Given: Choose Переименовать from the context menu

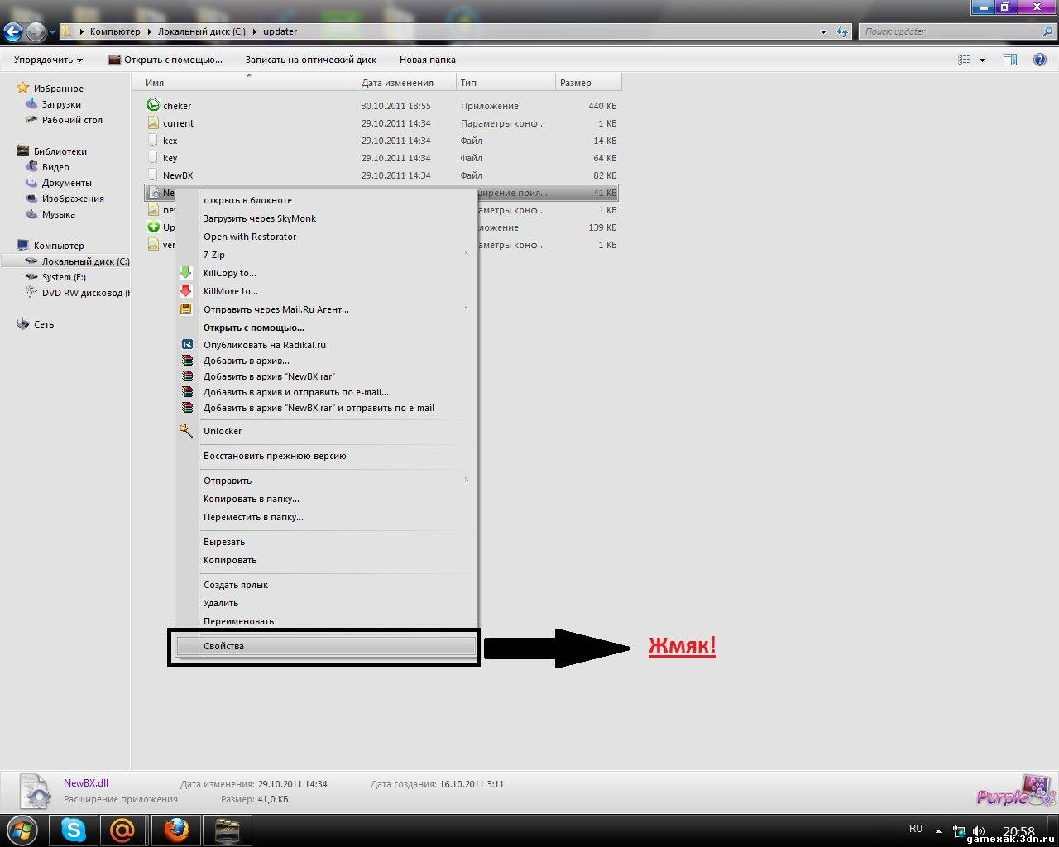Looking at the screenshot, I should (238, 621).
